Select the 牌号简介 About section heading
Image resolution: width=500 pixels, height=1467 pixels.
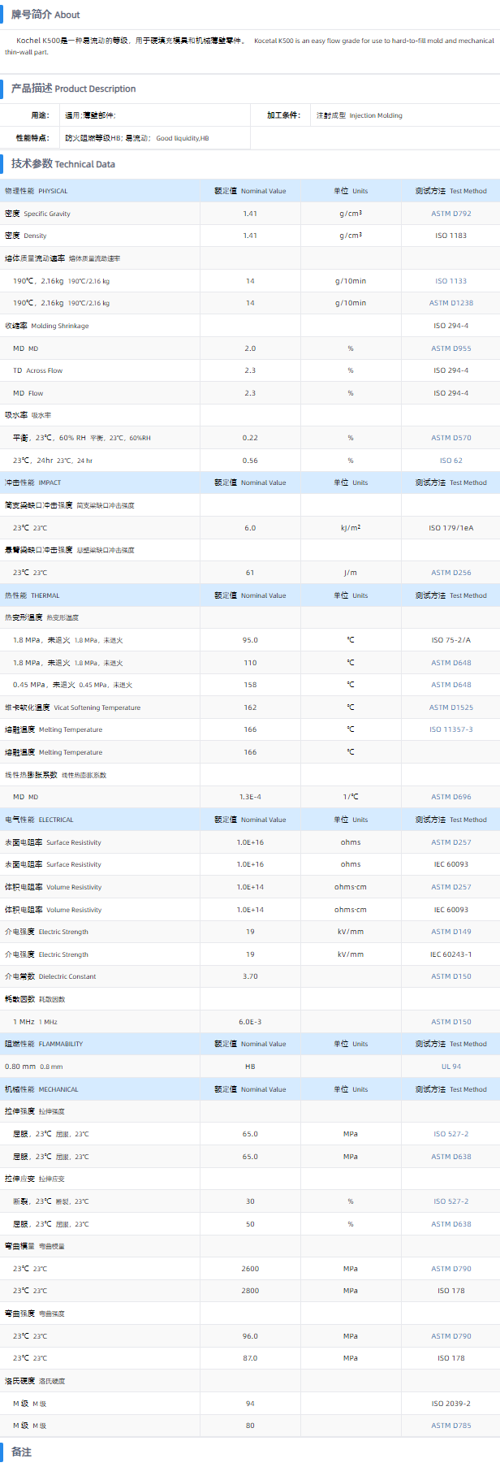click(45, 15)
